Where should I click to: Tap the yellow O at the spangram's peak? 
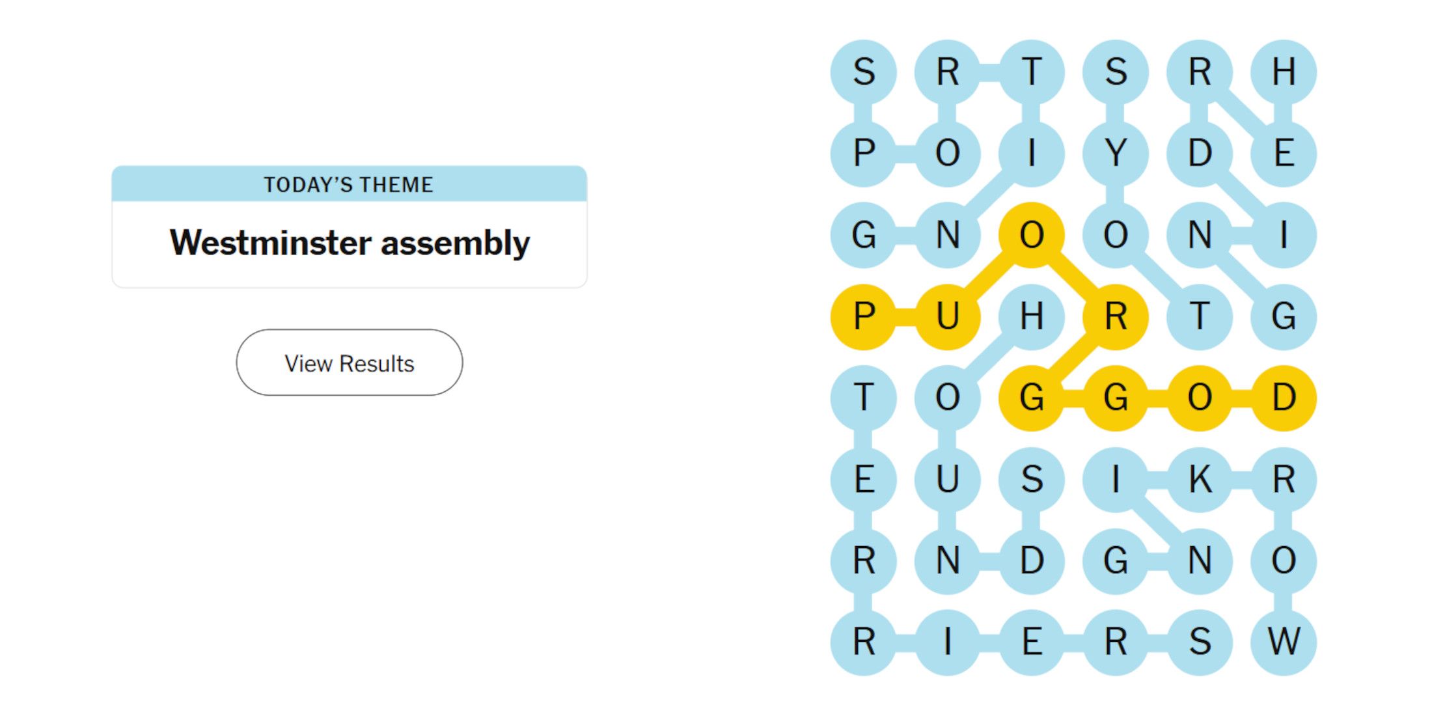point(1032,235)
